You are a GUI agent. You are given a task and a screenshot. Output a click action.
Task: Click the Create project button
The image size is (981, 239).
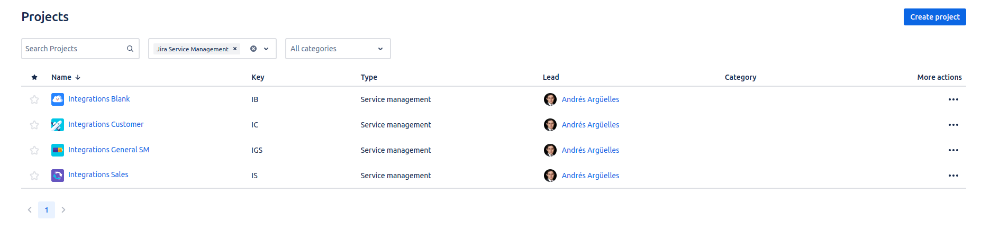[934, 17]
